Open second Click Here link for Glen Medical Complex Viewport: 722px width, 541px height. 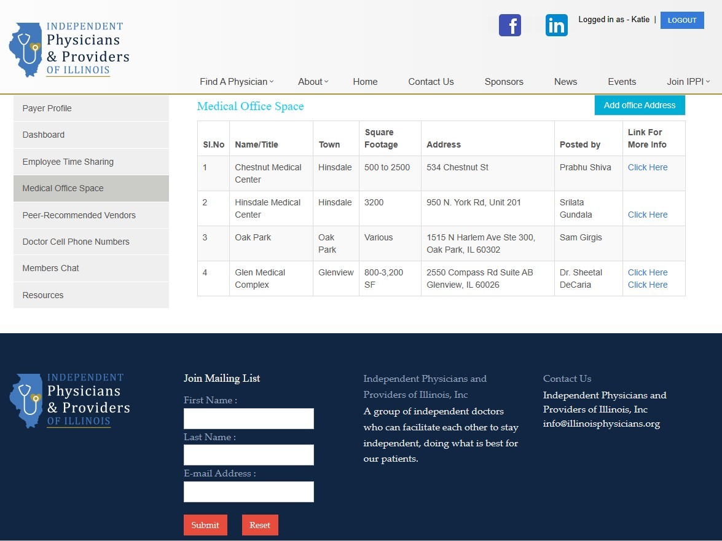pos(648,285)
